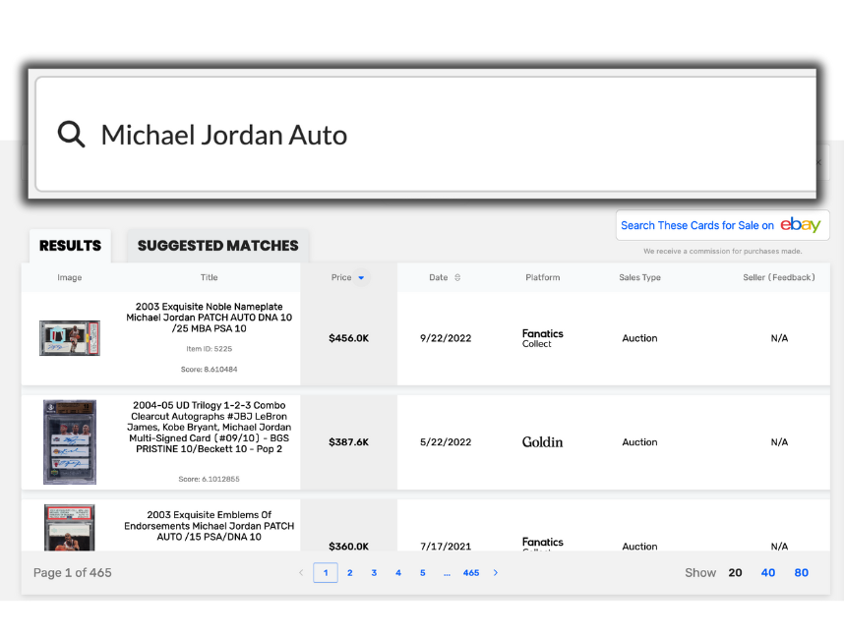Click the Seller (Feedback) column header
Image resolution: width=844 pixels, height=638 pixels.
click(779, 277)
